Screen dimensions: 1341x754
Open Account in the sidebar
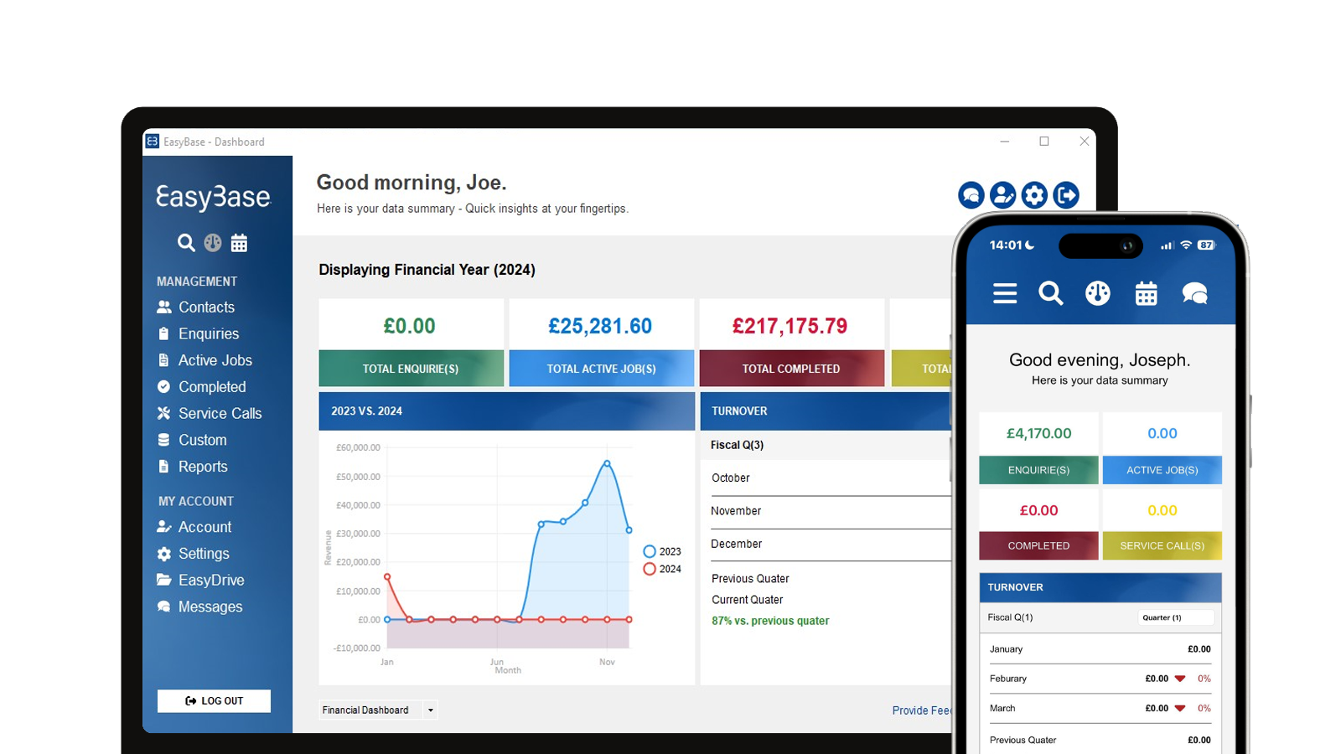194,527
